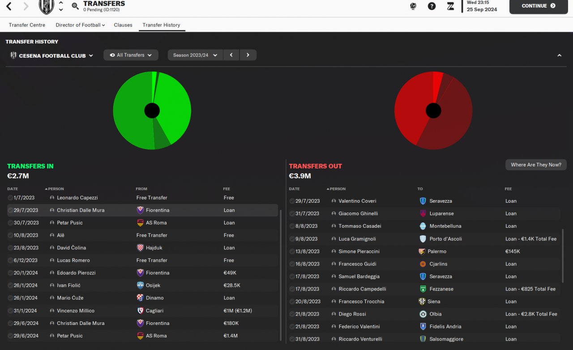Click AS Roma badge in 30/7/2023 row
The width and height of the screenshot is (573, 350).
click(x=140, y=222)
